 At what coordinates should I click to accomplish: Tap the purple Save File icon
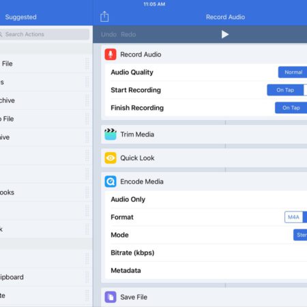[111, 297]
